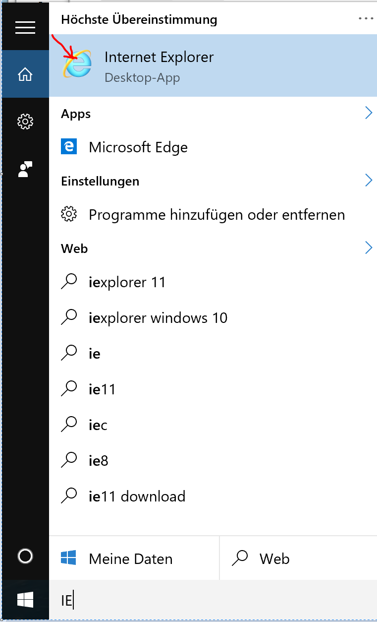Search web for iexplorer 11

pos(127,282)
